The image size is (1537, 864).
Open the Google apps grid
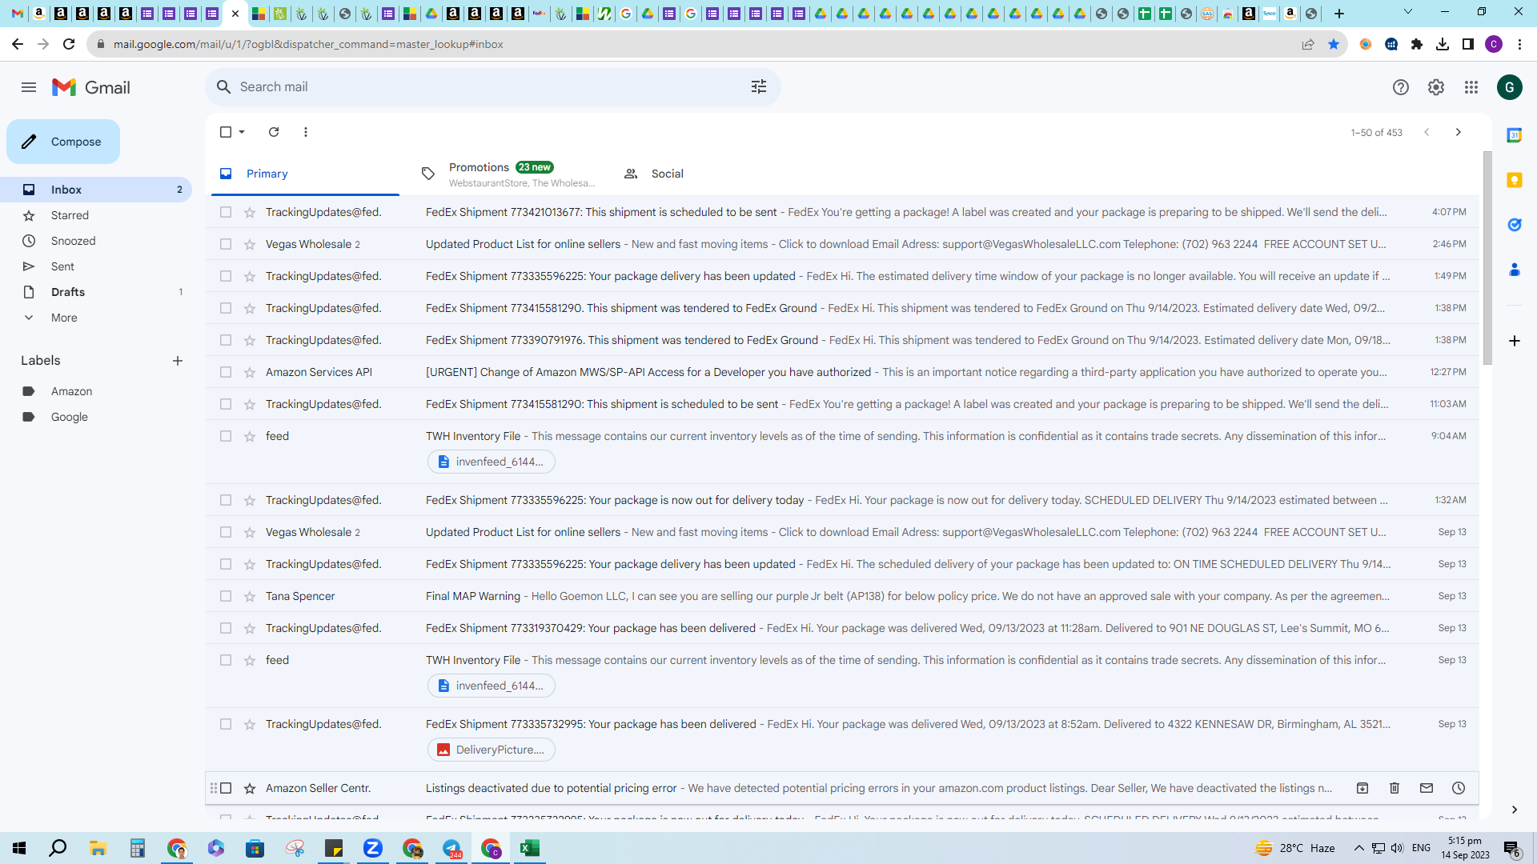[1471, 87]
